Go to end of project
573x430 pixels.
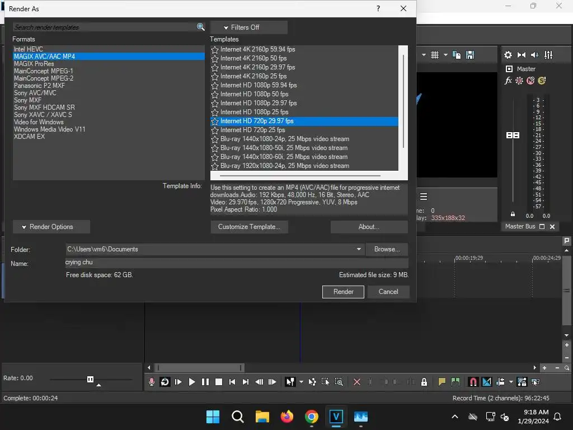246,382
